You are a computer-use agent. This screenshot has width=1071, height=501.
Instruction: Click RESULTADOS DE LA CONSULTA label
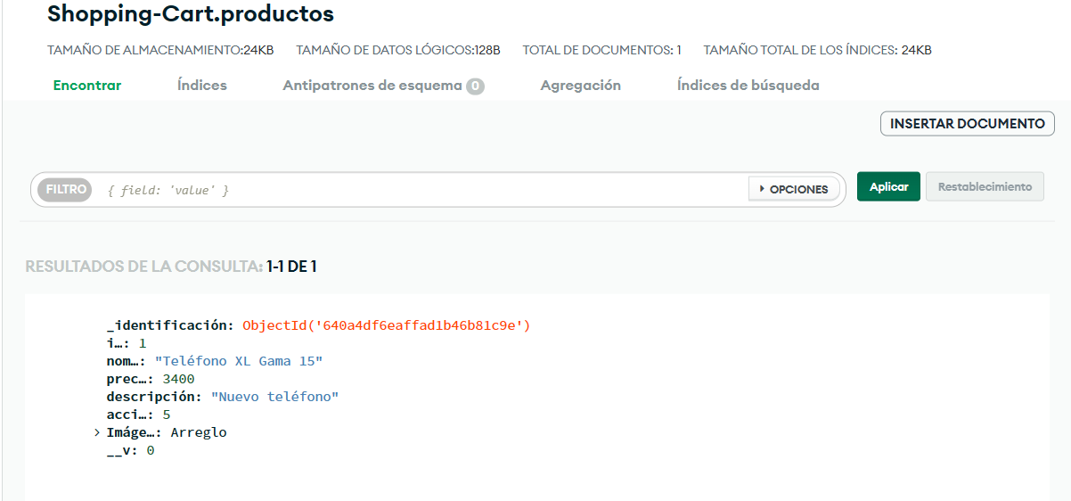point(143,267)
